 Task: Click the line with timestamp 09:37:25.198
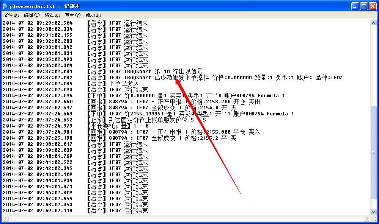pyautogui.click(x=120, y=138)
